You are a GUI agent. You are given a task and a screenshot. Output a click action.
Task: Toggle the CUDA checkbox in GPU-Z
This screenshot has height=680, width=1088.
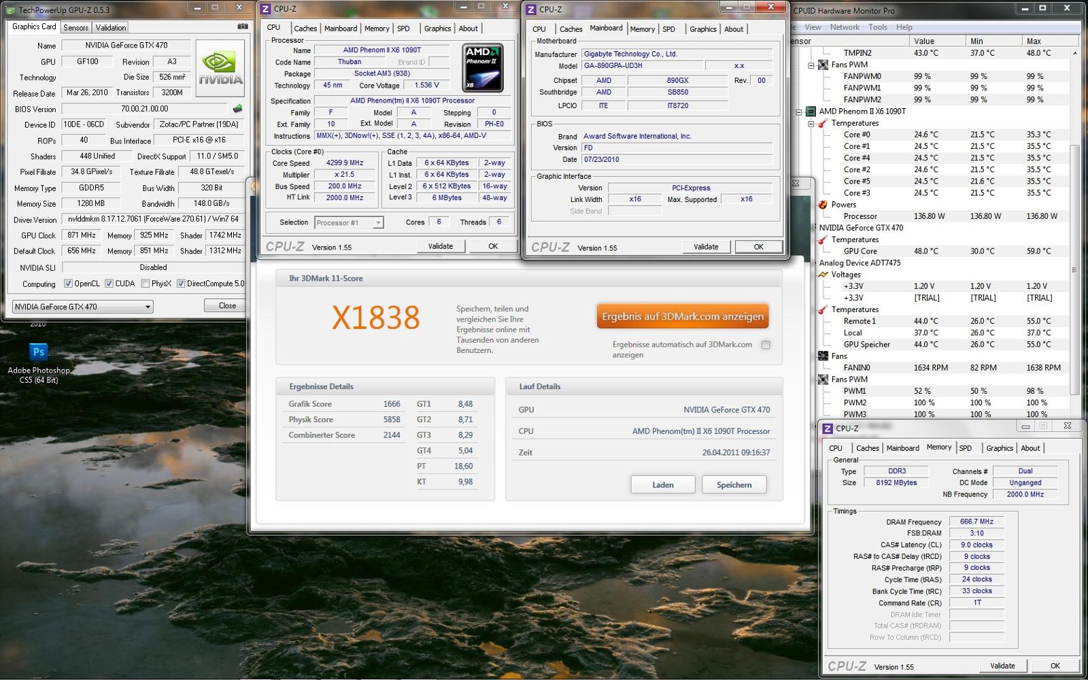pos(109,284)
